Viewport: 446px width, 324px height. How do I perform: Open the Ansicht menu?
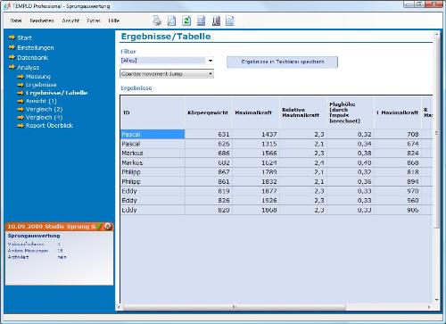[x=70, y=21]
